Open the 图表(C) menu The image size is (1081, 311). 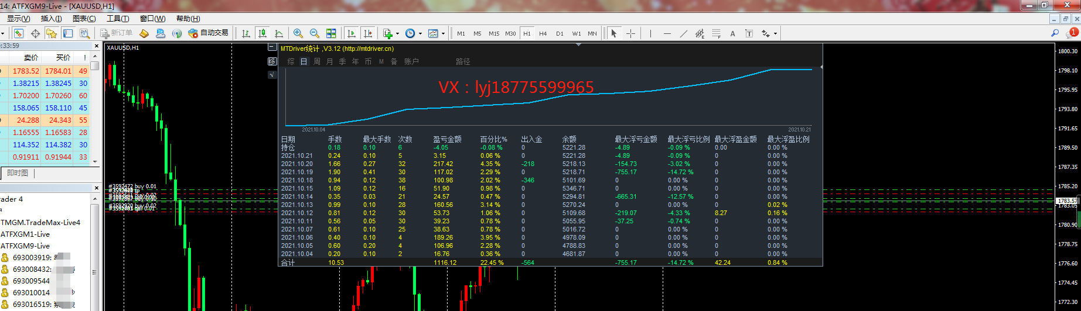click(84, 19)
